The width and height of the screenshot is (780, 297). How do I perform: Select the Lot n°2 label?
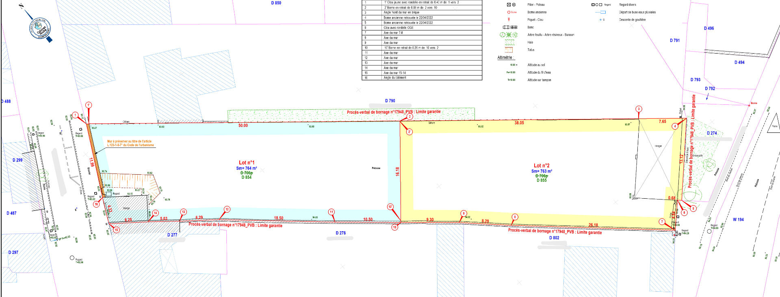[542, 165]
